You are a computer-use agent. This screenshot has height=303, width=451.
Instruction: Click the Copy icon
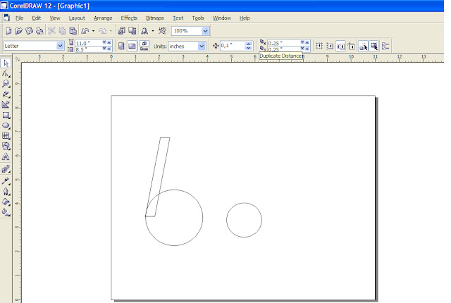pos(63,30)
